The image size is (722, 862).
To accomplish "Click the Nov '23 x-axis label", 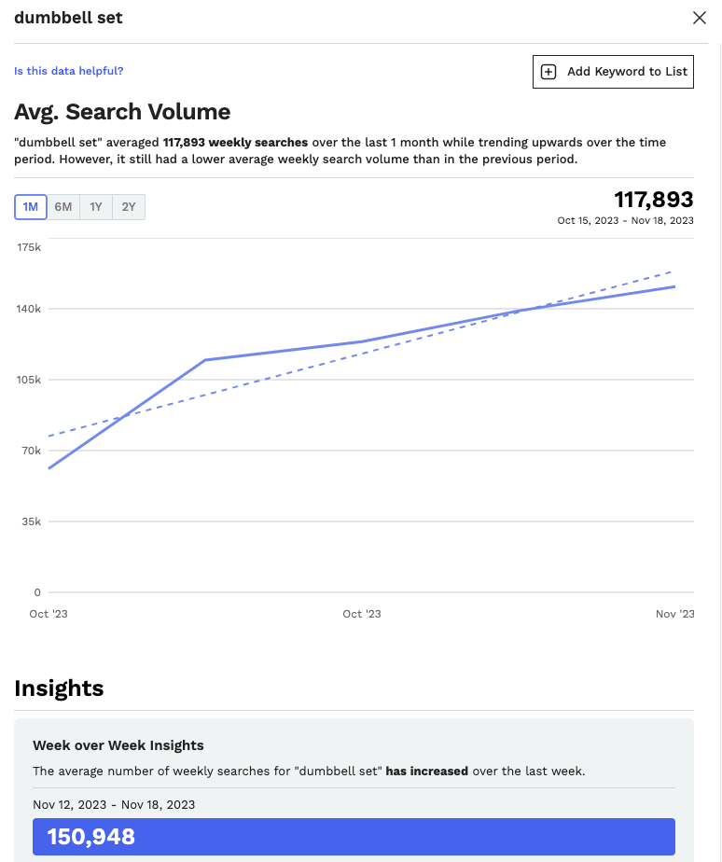I will tap(674, 614).
